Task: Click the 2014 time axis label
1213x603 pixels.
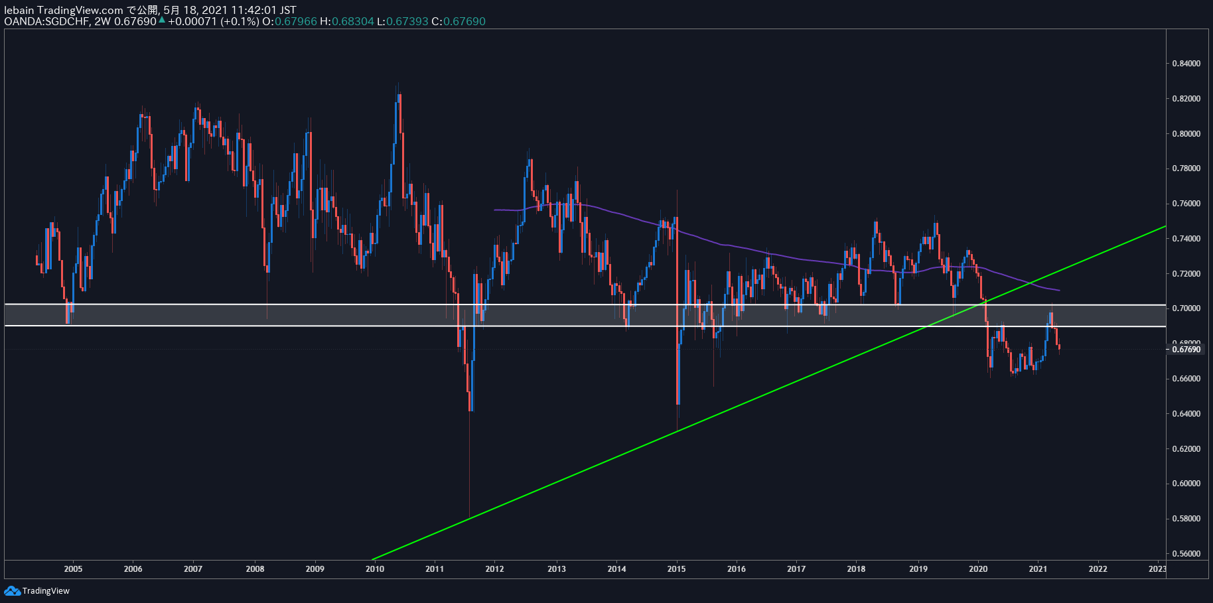Action: pos(616,569)
